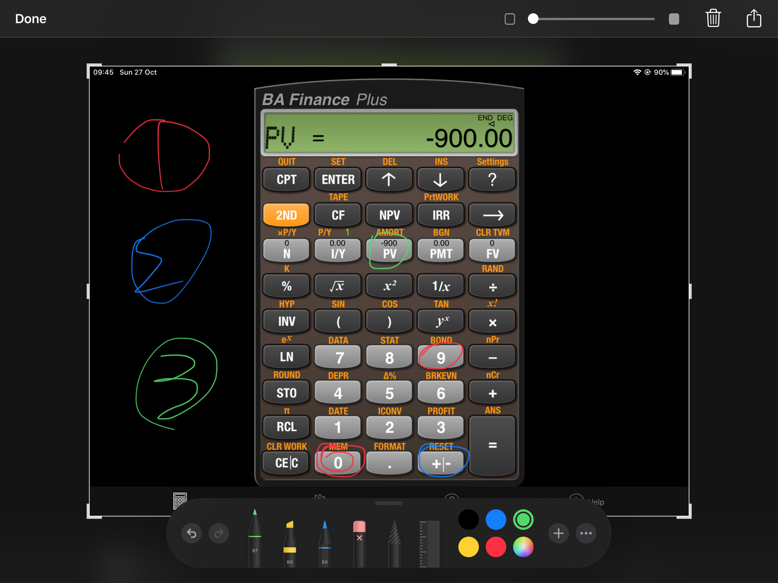The width and height of the screenshot is (778, 583).
Task: Tap the close parenthesis key
Action: click(389, 321)
